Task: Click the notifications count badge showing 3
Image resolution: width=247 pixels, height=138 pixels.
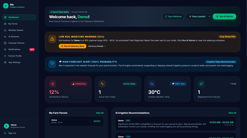Action: coord(32,49)
